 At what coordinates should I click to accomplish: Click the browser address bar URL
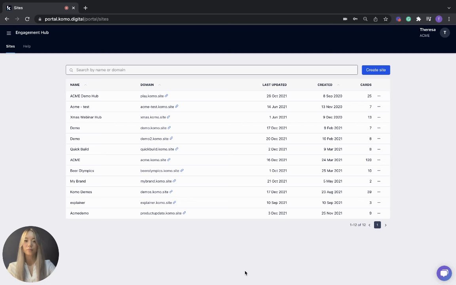(x=76, y=19)
